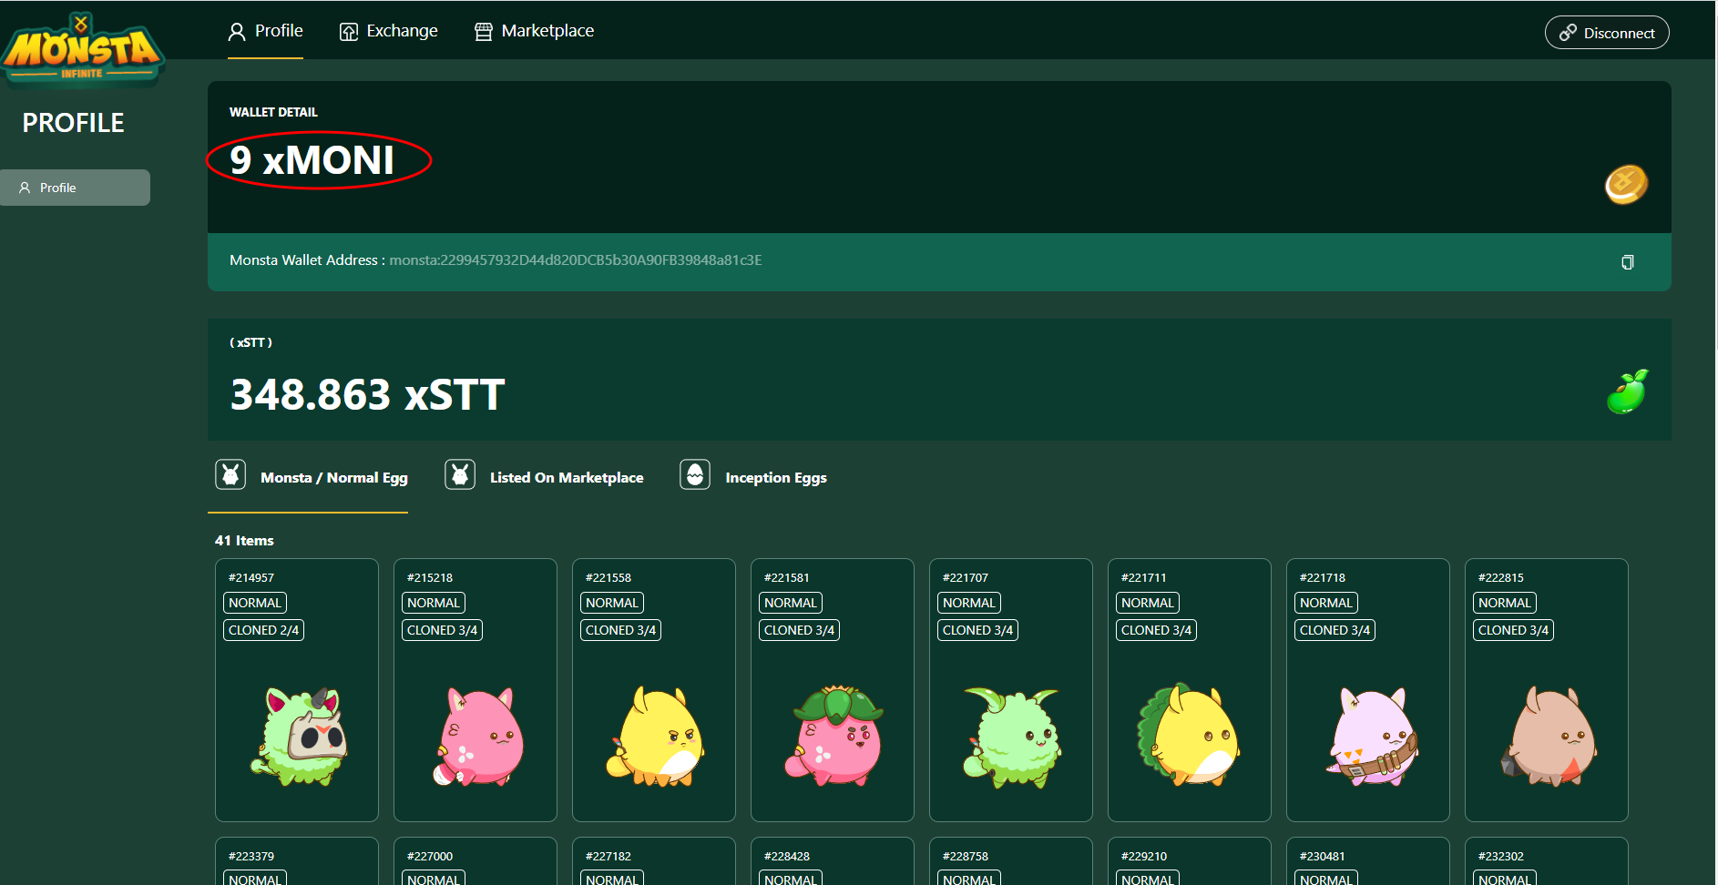This screenshot has height=885, width=1718.
Task: Click the green apple xSTT icon
Action: tap(1627, 392)
